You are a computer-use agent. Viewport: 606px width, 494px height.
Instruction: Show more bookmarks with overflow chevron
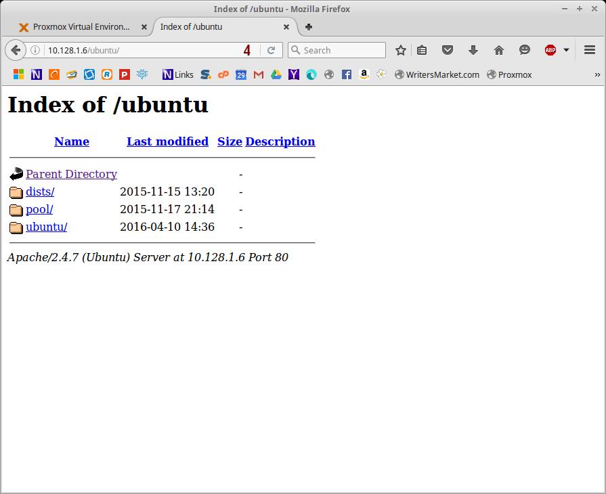point(597,75)
